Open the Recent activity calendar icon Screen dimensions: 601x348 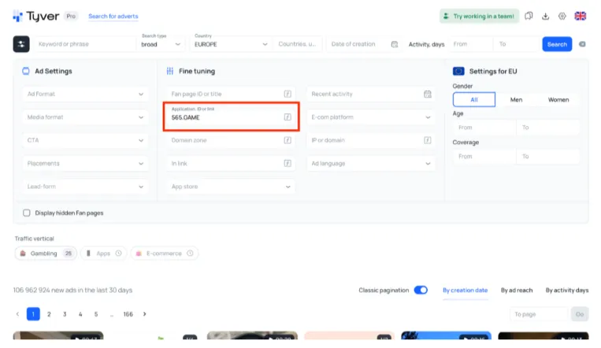pos(428,94)
